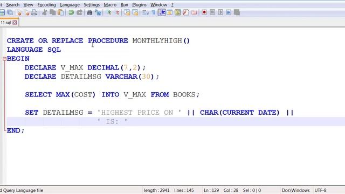Open the Language menu

[70, 5]
